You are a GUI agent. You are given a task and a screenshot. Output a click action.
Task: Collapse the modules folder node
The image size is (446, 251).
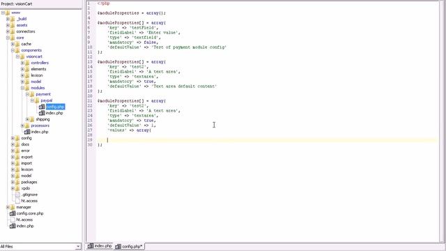coord(22,88)
